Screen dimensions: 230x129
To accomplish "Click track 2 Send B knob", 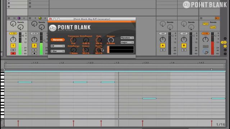I will pos(42,27).
